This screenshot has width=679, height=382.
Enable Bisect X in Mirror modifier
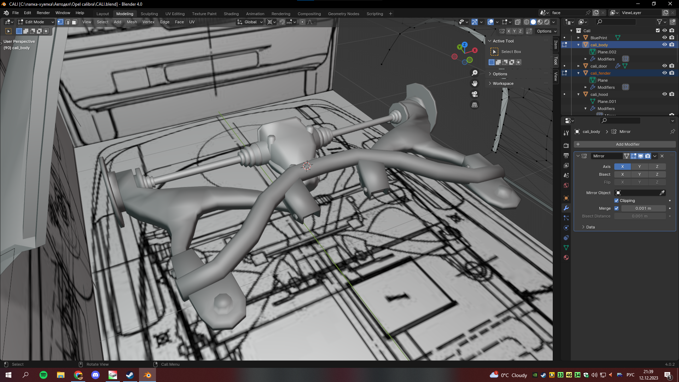pos(622,174)
